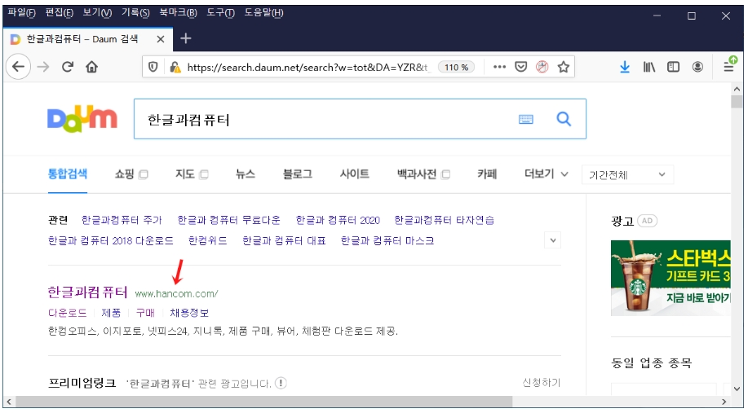Open the 북마크(B) menu
The width and height of the screenshot is (748, 413).
pyautogui.click(x=178, y=13)
